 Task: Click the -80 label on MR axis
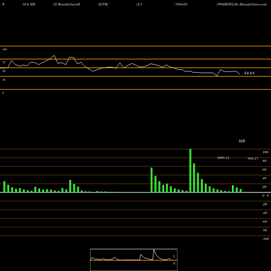264,230
